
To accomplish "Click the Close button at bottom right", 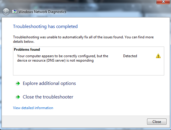I will point(157,122).
